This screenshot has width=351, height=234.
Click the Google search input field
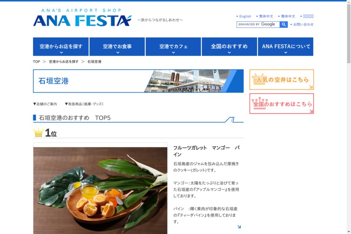pyautogui.click(x=258, y=25)
